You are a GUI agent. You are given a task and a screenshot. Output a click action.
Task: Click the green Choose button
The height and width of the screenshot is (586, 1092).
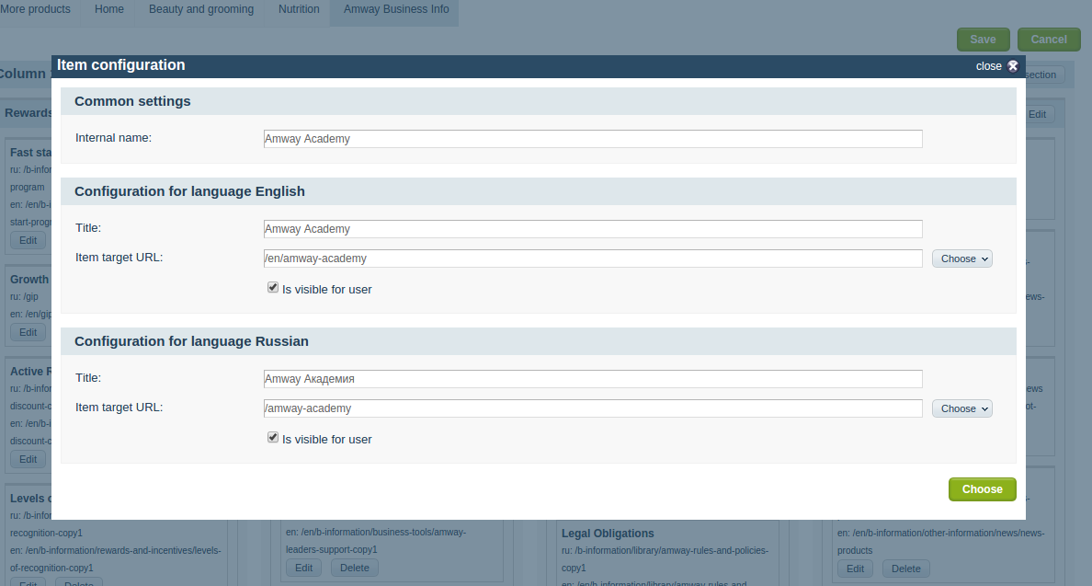pos(982,489)
